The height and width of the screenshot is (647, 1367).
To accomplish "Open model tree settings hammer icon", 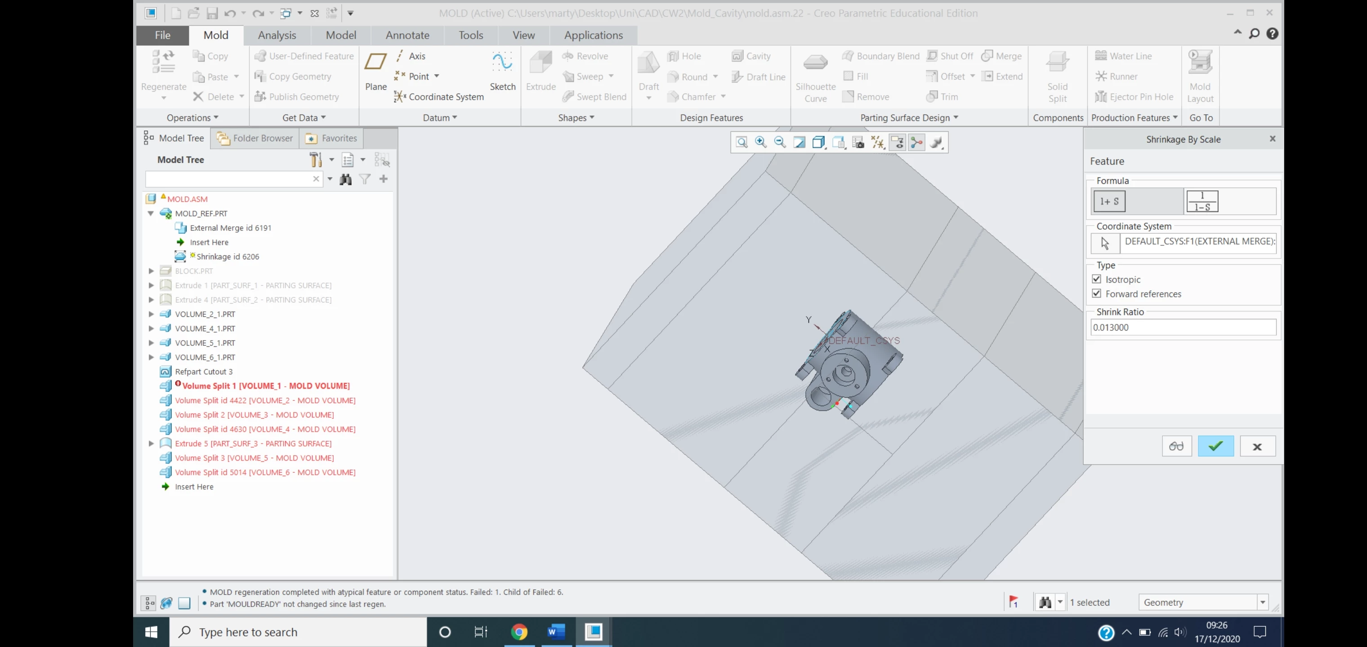I will tap(316, 160).
